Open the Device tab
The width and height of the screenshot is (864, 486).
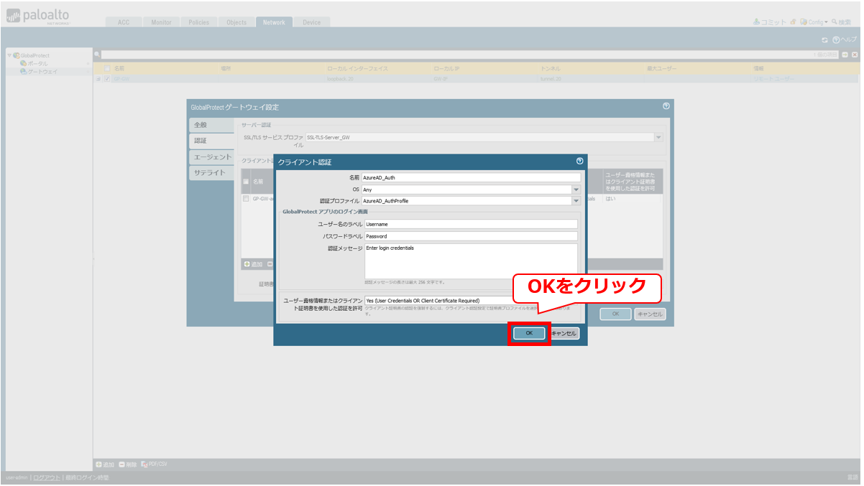(x=312, y=22)
